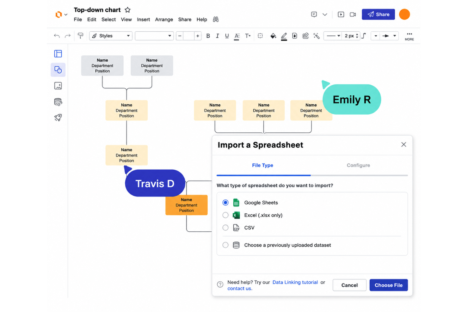Open the text color tool
This screenshot has height=312, width=468.
[237, 36]
